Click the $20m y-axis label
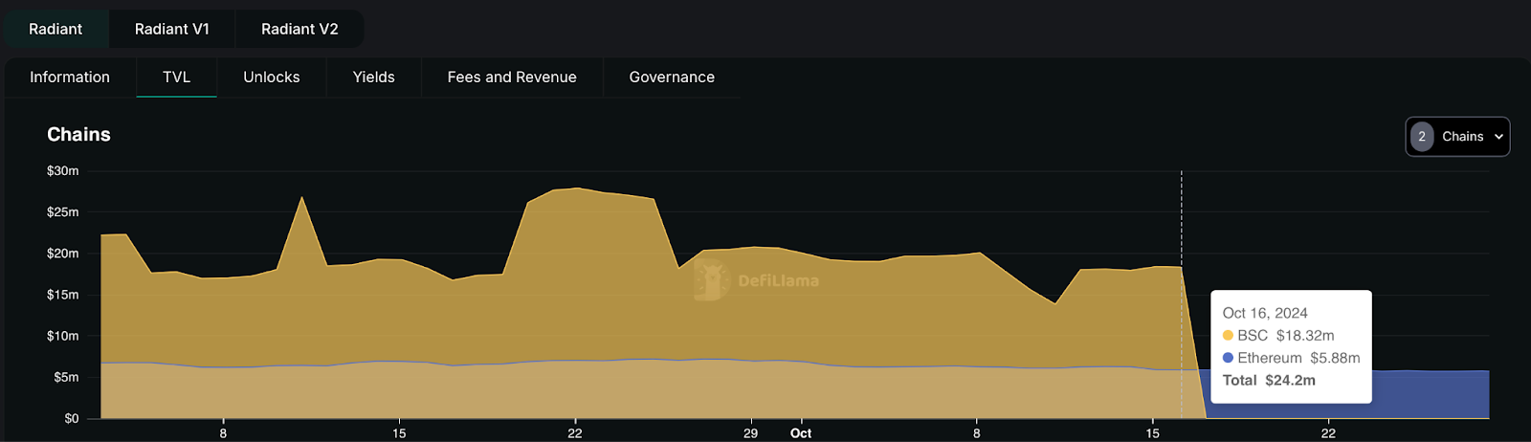 pyautogui.click(x=63, y=254)
